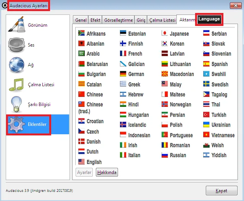Image resolution: width=244 pixels, height=201 pixels.
Task: Select French in the language list
Action: click(x=131, y=54)
